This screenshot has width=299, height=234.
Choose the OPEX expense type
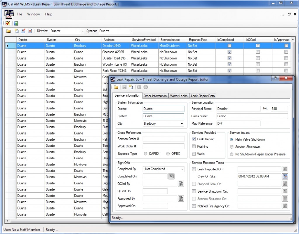168,154
